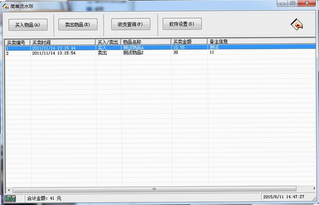Sort by 买卖时间 column header
Viewport: 319px width, 205px height.
[63, 42]
